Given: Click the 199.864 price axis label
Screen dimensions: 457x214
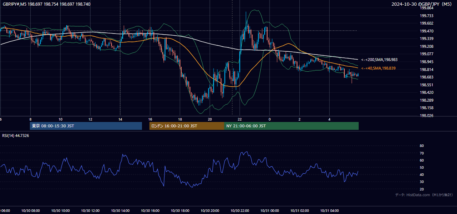Looking at the screenshot, I should 427,8.
